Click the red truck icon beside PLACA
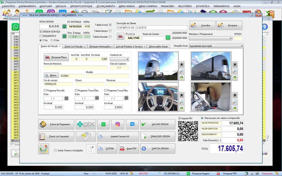The width and height of the screenshot is (282, 176). coord(121,36)
